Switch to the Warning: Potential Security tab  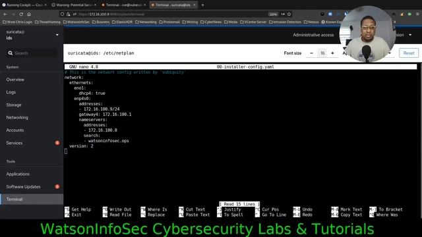coord(73,5)
